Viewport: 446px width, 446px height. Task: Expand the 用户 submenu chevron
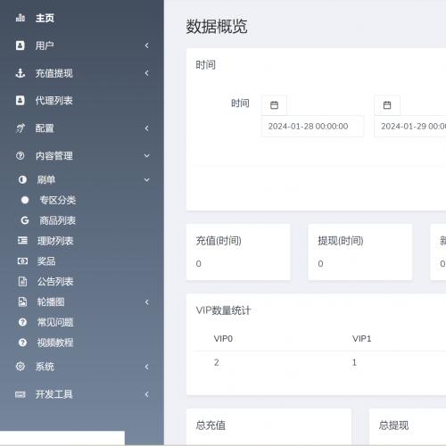click(146, 45)
